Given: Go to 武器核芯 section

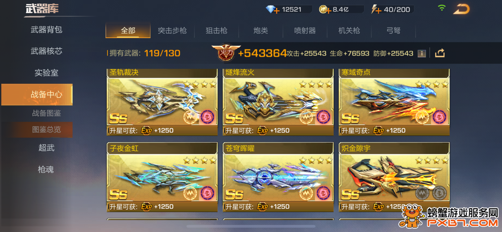Looking at the screenshot, I should (47, 51).
